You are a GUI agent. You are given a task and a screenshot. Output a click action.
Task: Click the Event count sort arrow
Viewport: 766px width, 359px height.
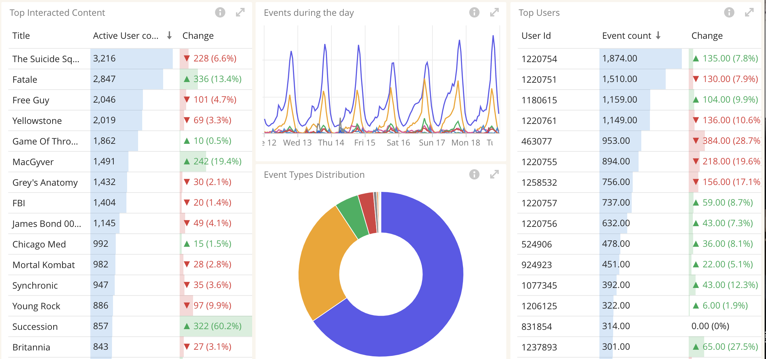658,35
